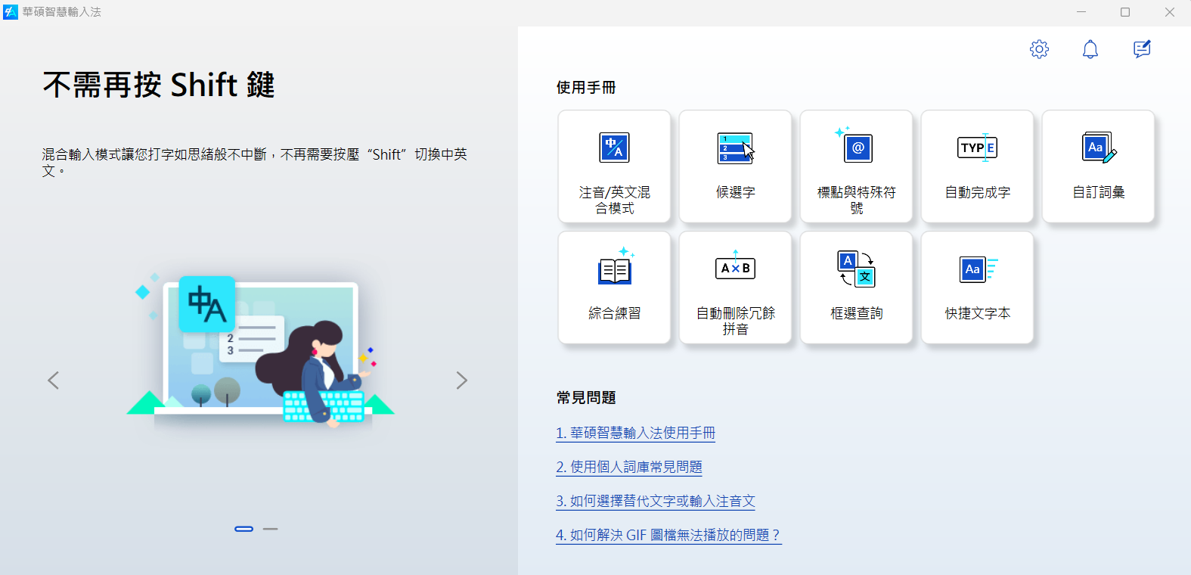The image size is (1191, 575).
Task: Maximize the 華碩智慧輸入法 window
Action: 1125,12
